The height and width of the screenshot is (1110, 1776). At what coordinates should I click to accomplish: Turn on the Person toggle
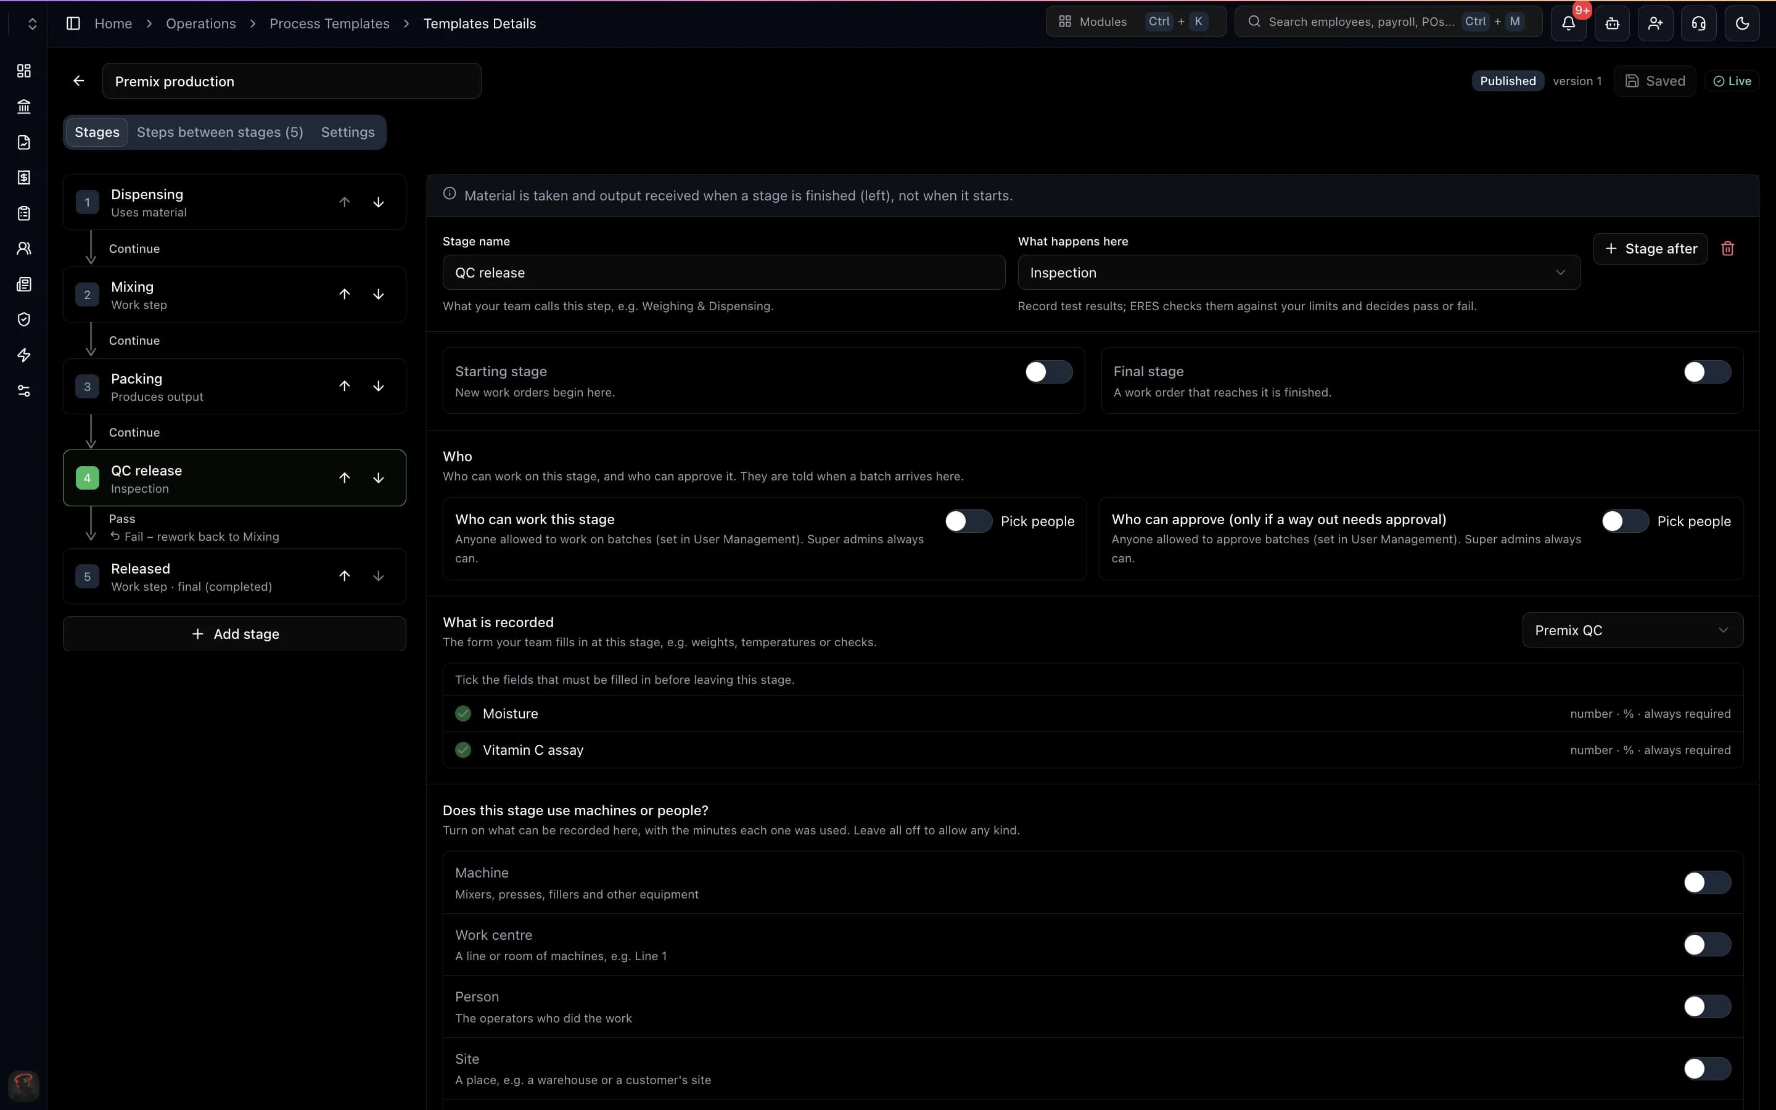1707,1006
